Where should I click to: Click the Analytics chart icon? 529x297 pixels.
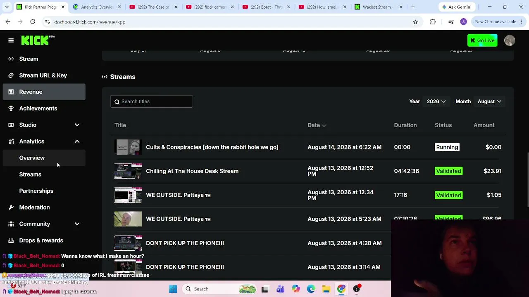11,141
